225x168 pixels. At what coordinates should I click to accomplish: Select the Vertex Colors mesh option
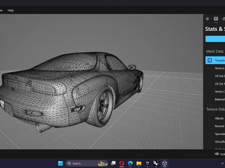[220, 91]
